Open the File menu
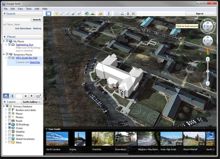 5,9
